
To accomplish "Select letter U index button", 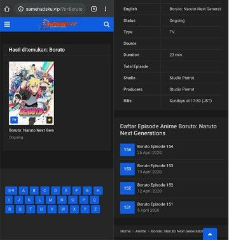I will pyautogui.click(x=41, y=209).
